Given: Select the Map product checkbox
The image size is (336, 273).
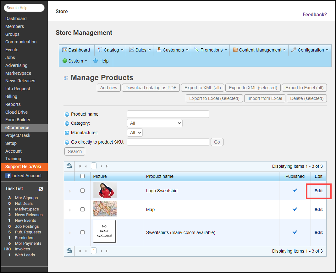Looking at the screenshot, I should click(x=82, y=210).
